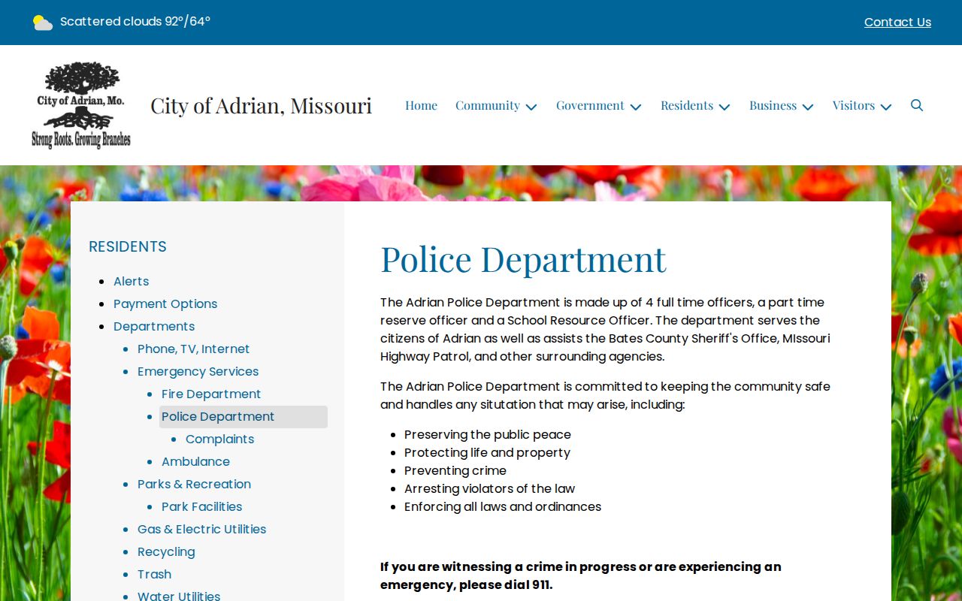Open the RESIDENTS sidebar heading
The height and width of the screenshot is (601, 962).
[x=128, y=246]
